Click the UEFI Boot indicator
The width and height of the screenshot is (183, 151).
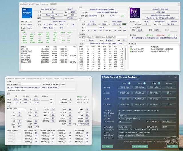[x=149, y=35]
